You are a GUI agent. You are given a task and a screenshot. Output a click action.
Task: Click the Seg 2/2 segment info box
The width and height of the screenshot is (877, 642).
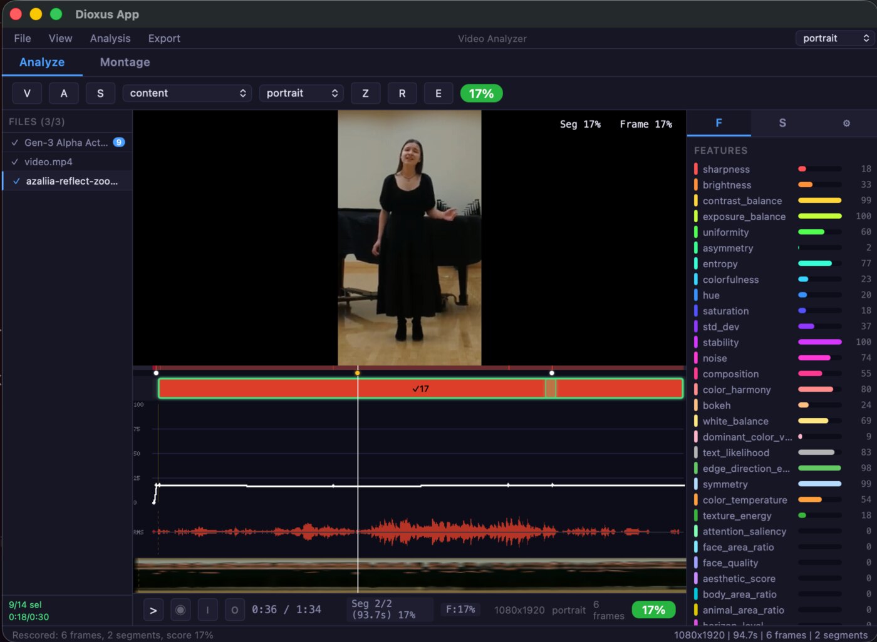point(390,609)
